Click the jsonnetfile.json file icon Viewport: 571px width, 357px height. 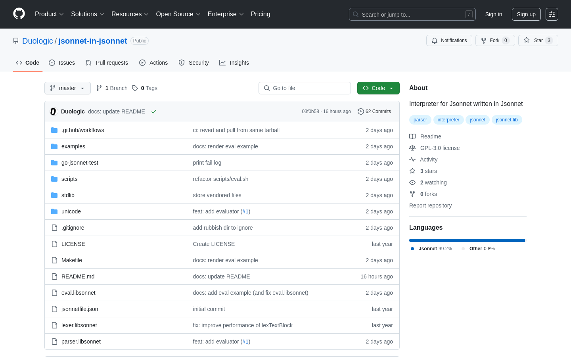(54, 309)
